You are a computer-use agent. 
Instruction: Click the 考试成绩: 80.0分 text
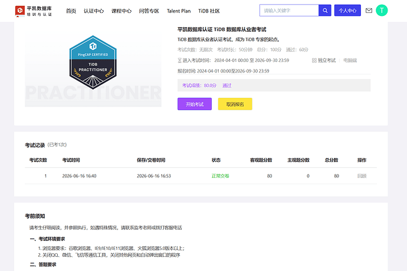[199, 85]
